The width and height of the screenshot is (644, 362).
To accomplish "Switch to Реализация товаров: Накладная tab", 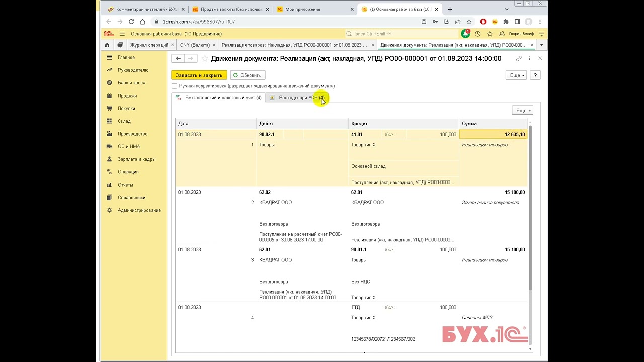I will (294, 45).
